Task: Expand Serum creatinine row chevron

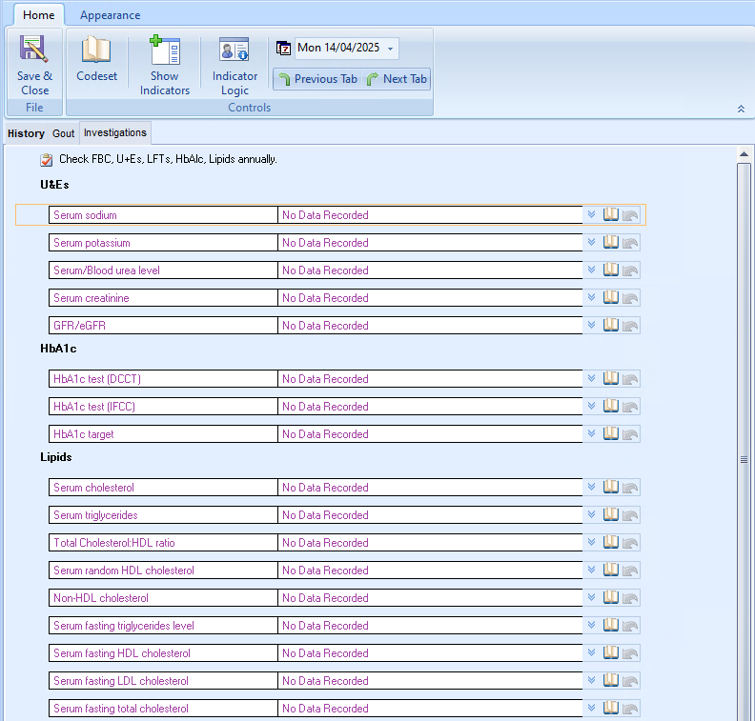Action: [592, 297]
